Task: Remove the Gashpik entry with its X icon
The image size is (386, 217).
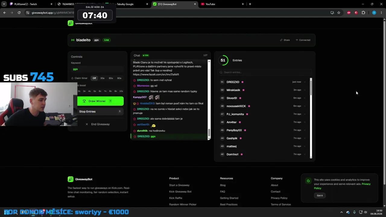Action: point(305,138)
